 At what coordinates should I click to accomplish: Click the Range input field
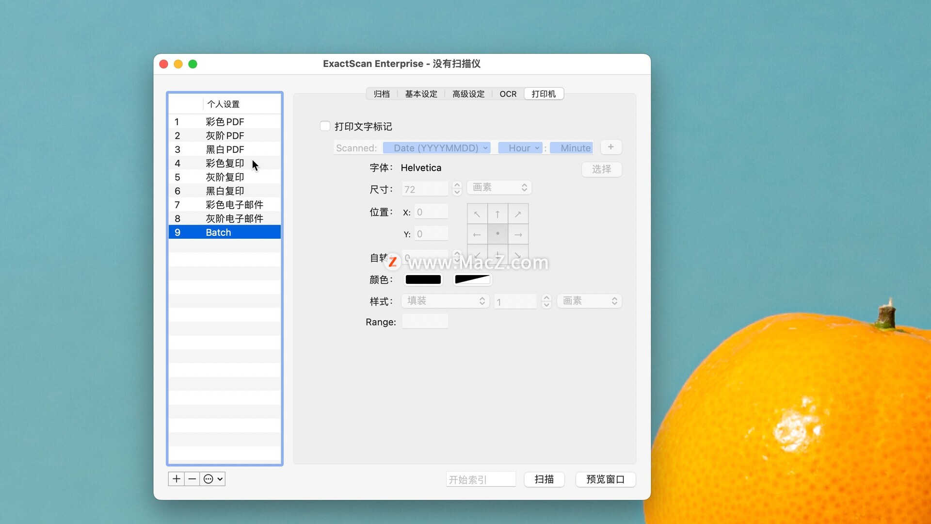click(425, 321)
